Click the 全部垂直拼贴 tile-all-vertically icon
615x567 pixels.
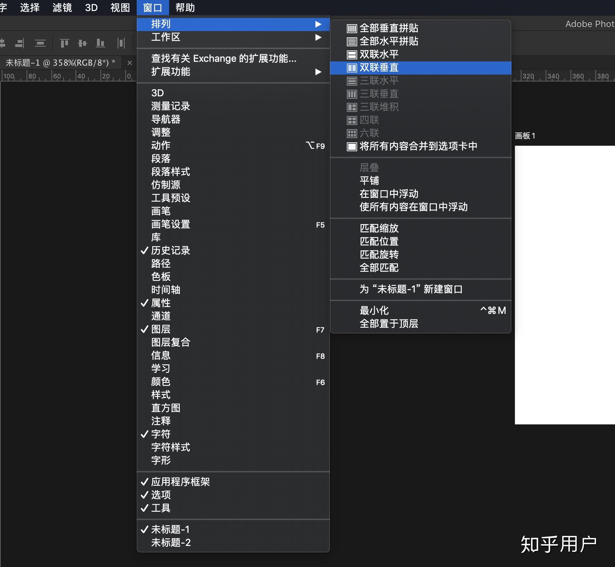352,28
